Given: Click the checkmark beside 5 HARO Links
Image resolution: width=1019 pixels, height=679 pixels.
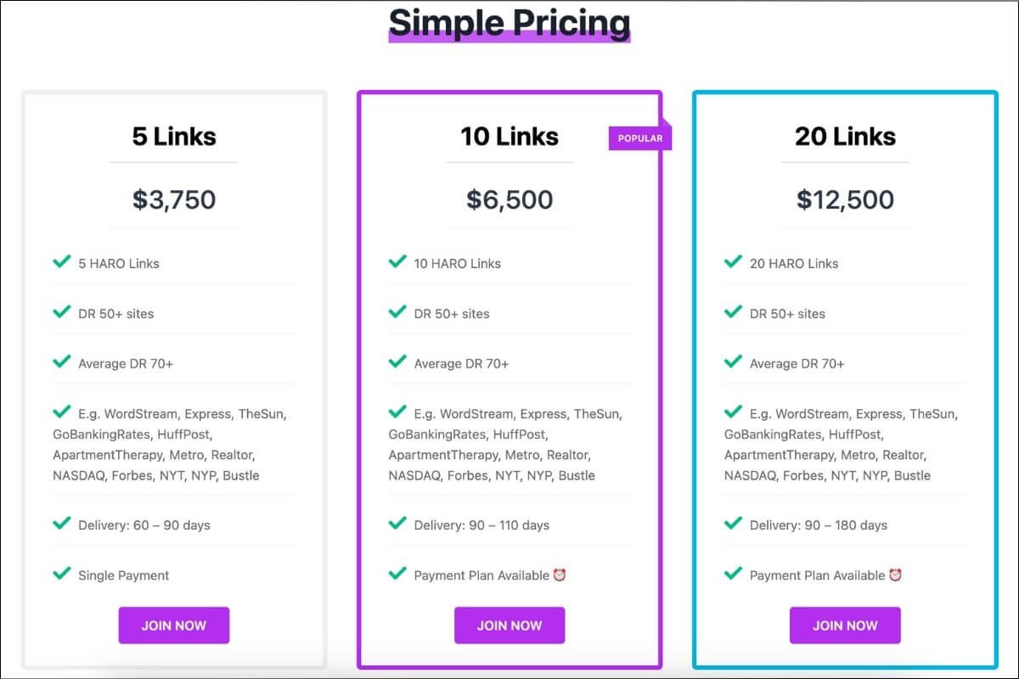Looking at the screenshot, I should tap(61, 262).
